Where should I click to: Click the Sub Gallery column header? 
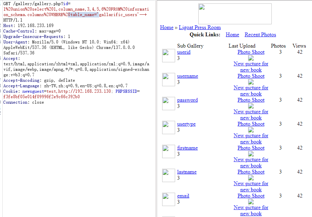pyautogui.click(x=190, y=46)
